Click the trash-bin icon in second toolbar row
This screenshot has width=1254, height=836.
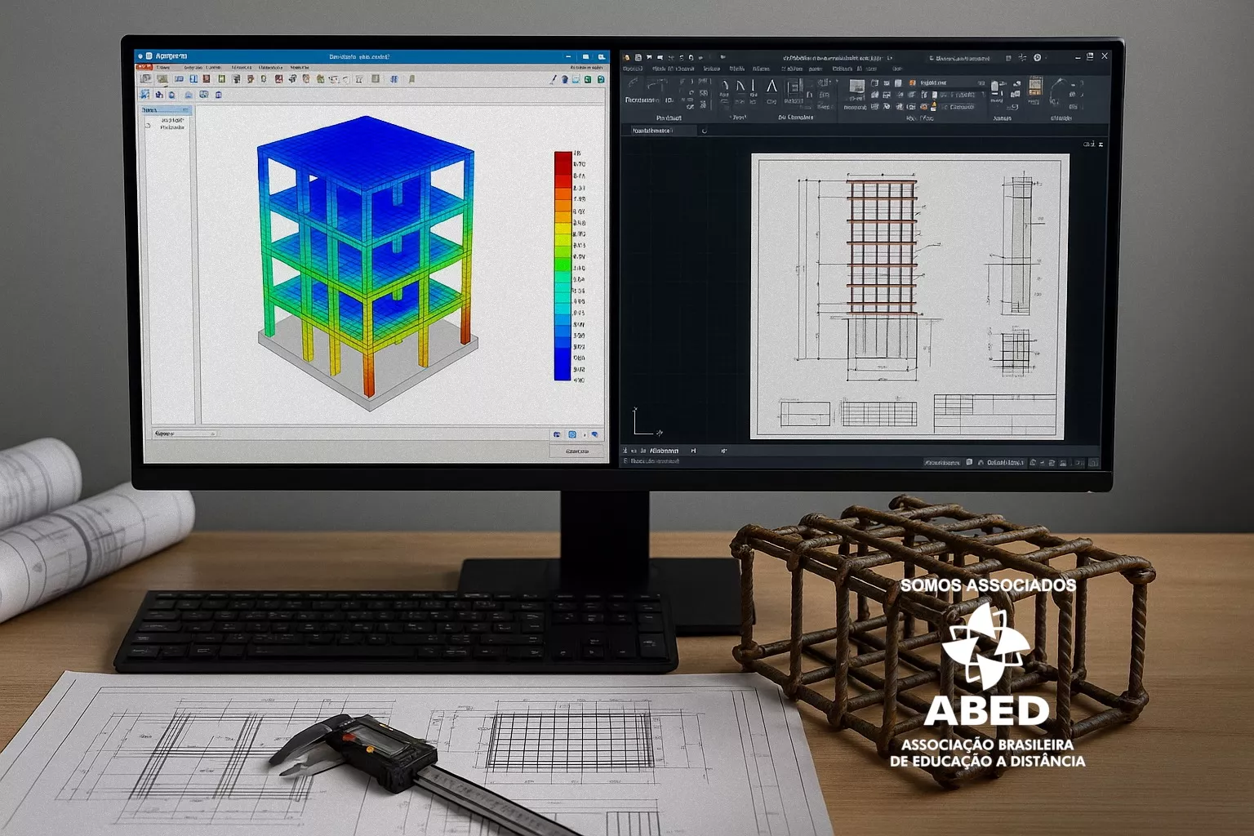(x=218, y=95)
